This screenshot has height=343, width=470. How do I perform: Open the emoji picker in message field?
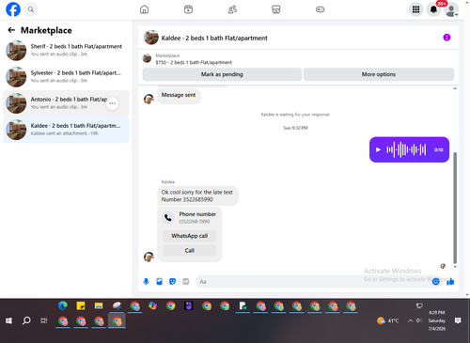(x=435, y=282)
